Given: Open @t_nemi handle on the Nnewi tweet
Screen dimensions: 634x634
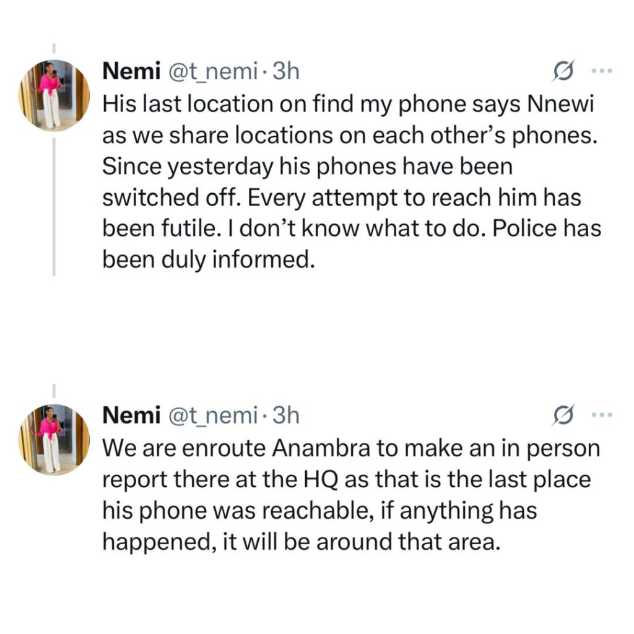Looking at the screenshot, I should coord(209,72).
